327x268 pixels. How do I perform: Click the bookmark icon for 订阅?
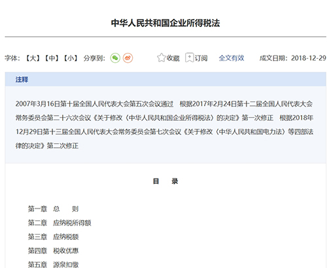[x=190, y=58]
